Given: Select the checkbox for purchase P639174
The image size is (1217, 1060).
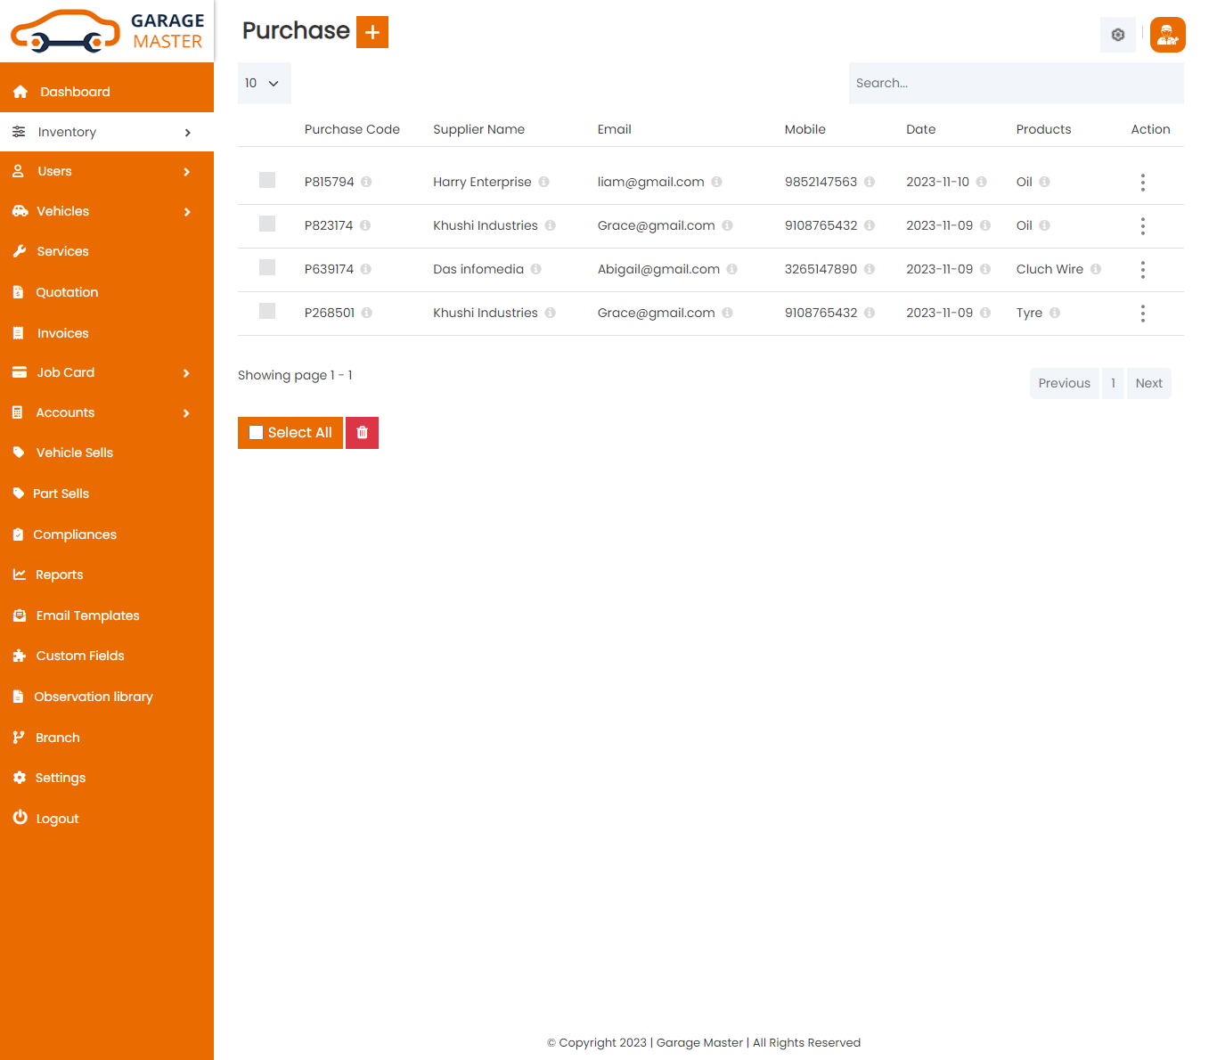Looking at the screenshot, I should click(267, 267).
